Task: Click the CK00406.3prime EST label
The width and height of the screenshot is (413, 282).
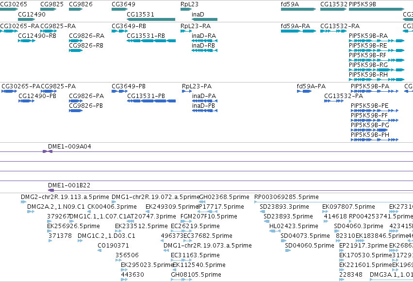Action: coord(112,207)
